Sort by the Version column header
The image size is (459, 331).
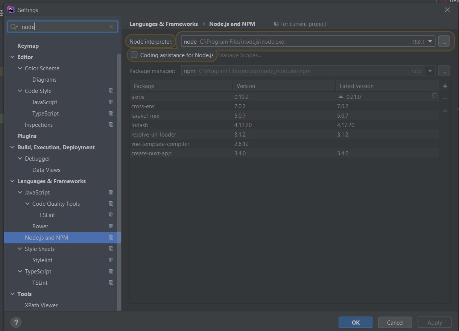click(x=284, y=86)
